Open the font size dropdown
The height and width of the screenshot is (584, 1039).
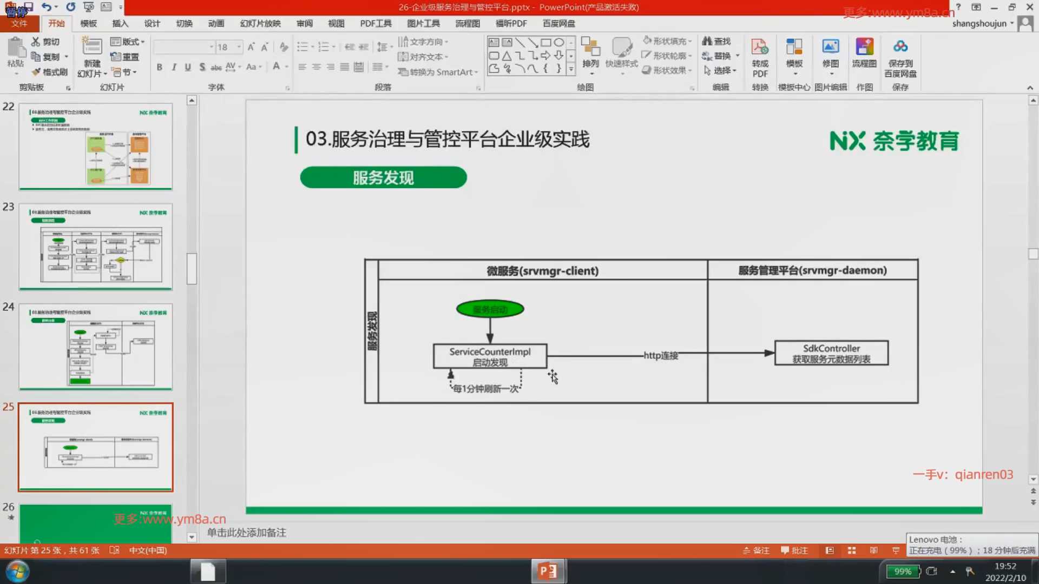pos(239,47)
